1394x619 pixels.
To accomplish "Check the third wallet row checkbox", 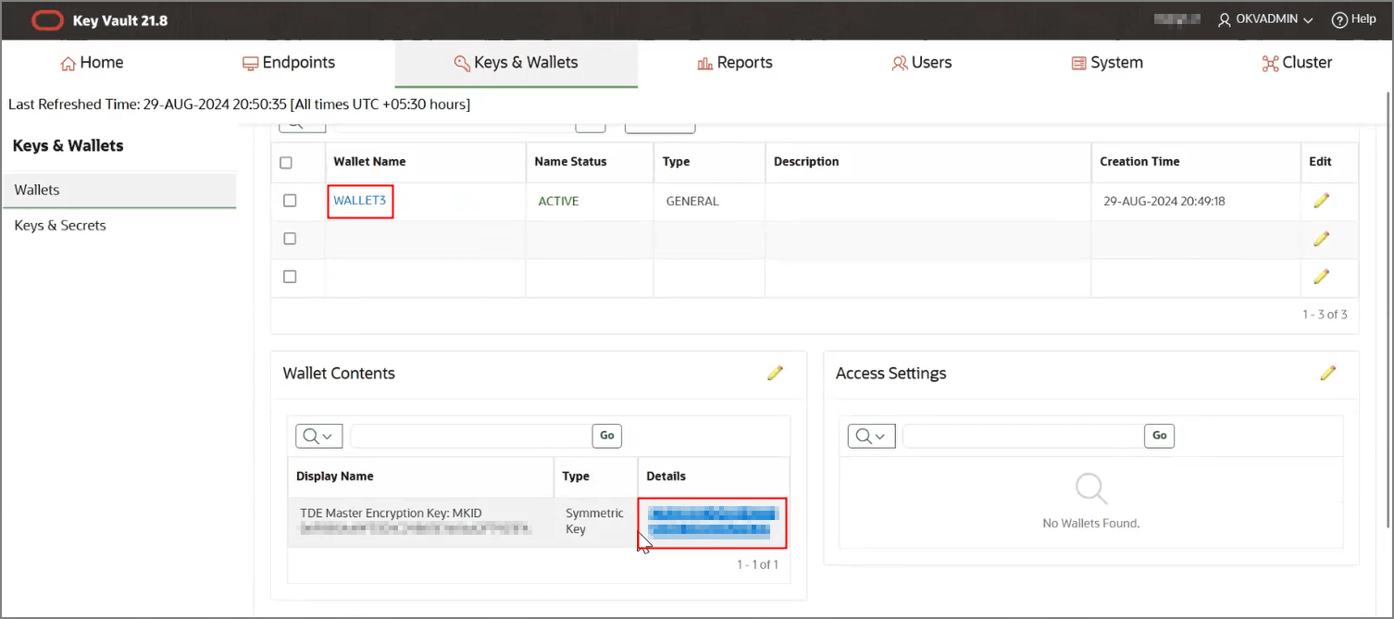I will (x=290, y=277).
